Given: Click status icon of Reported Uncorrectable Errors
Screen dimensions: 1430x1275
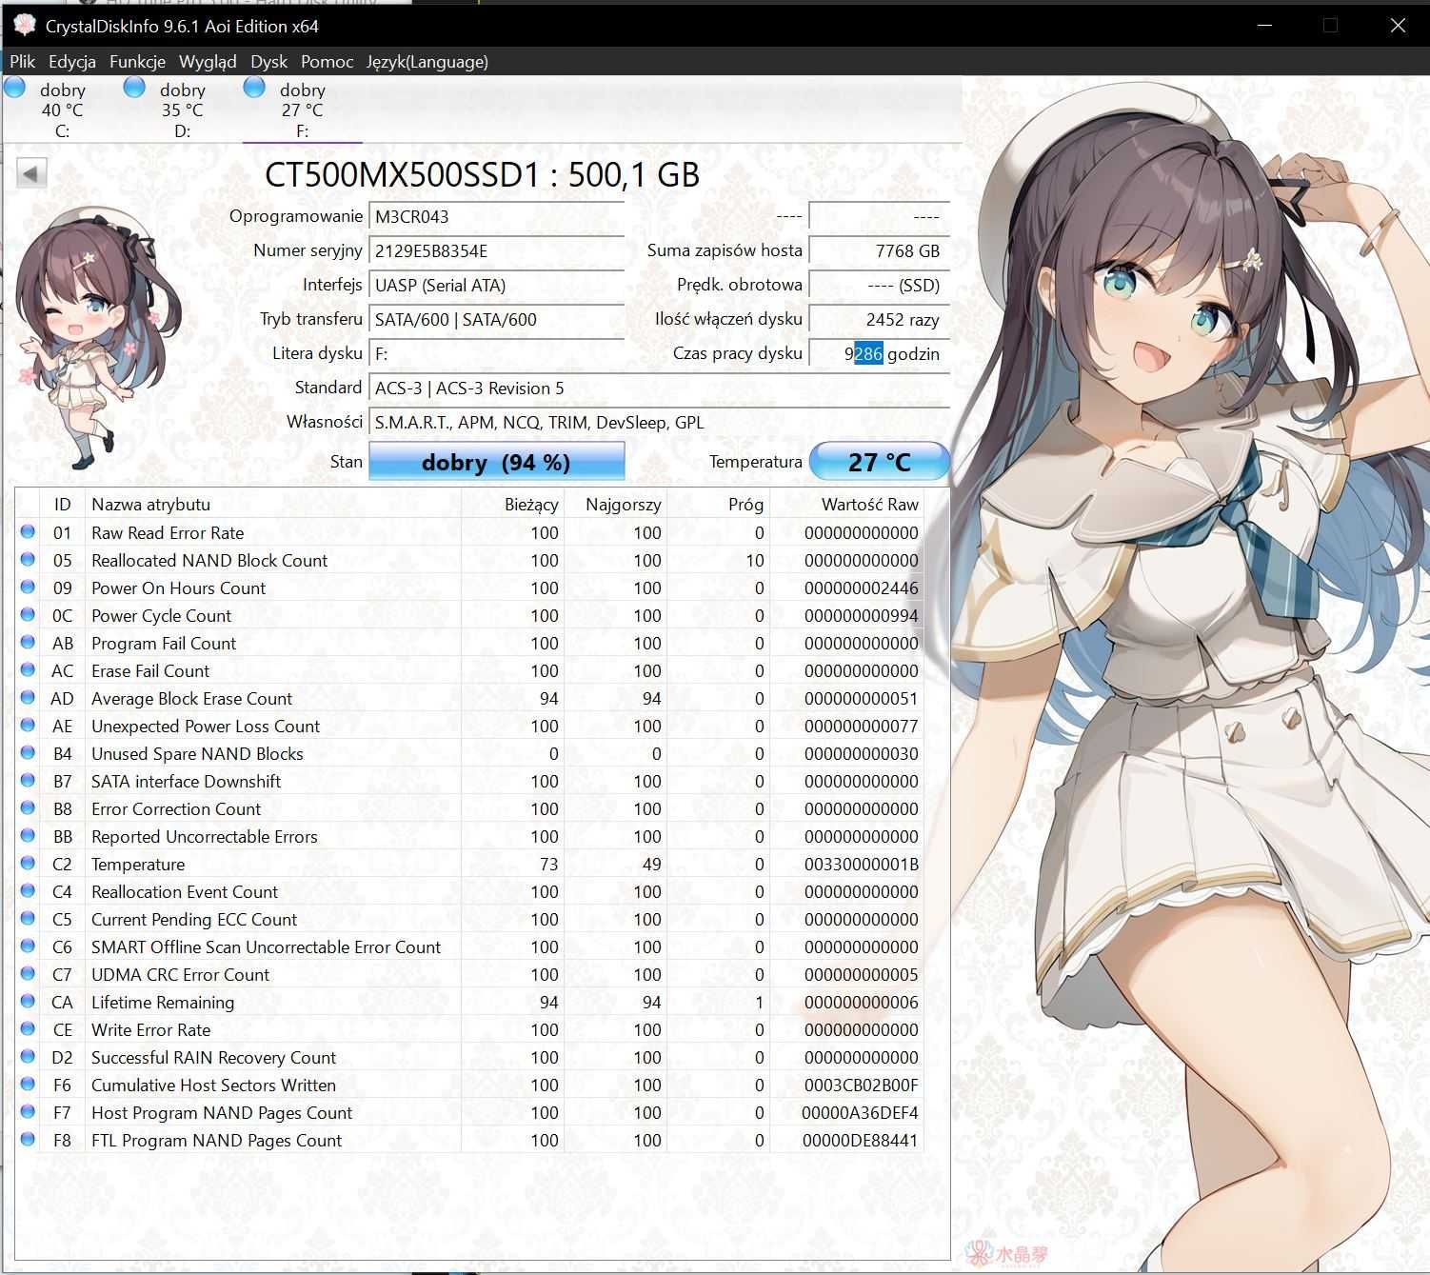Looking at the screenshot, I should tap(28, 836).
